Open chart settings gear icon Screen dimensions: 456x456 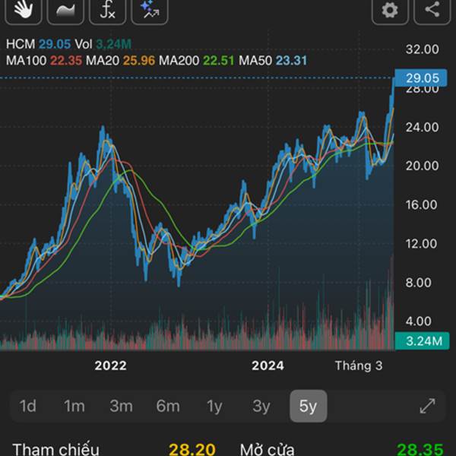click(390, 11)
